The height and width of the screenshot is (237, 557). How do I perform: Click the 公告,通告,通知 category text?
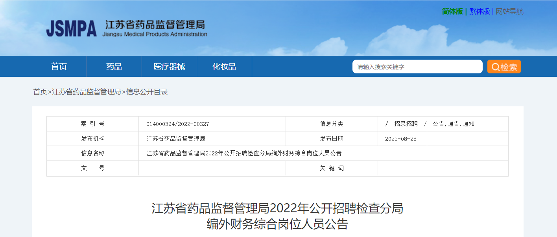454,124
